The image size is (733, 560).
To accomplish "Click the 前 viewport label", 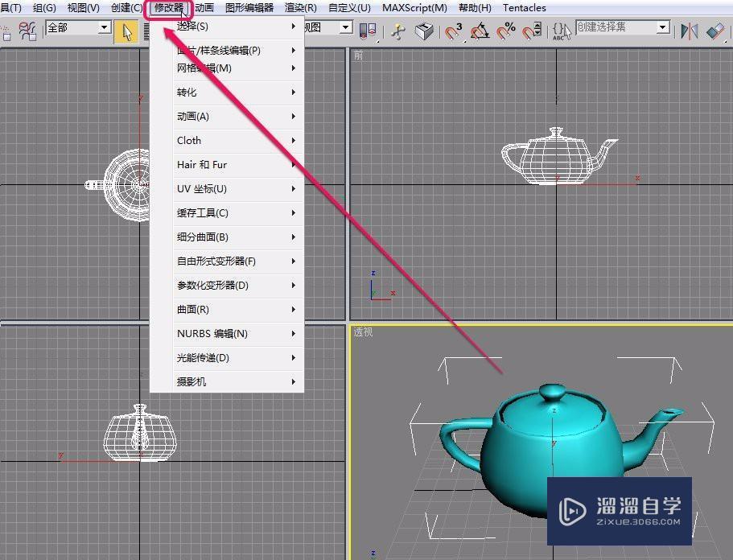I will click(358, 56).
